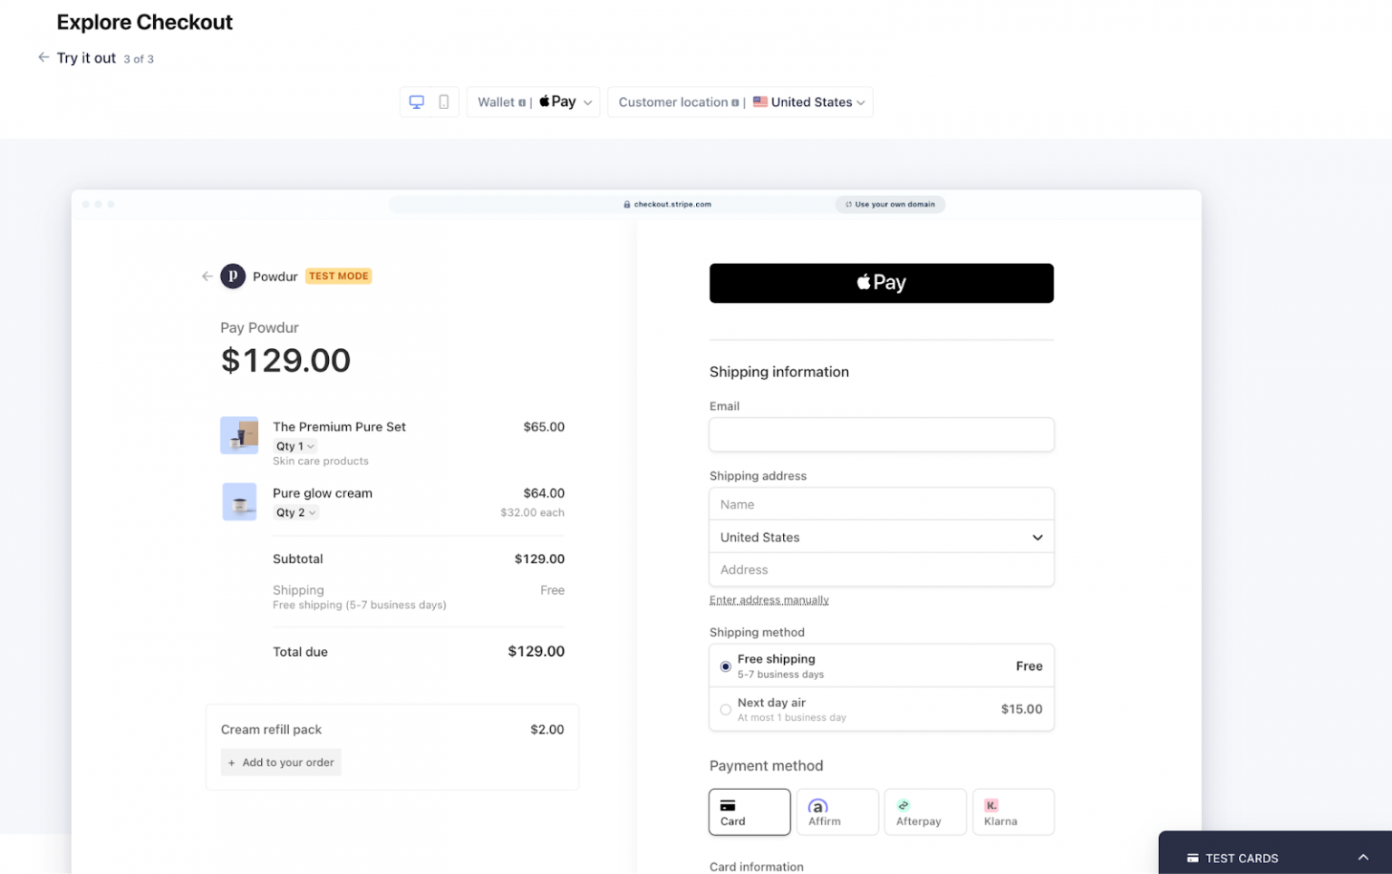This screenshot has width=1392, height=874.
Task: Choose Next day air shipping
Action: click(725, 709)
